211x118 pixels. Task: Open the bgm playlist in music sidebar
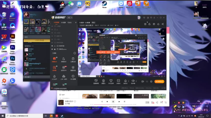(x=63, y=95)
